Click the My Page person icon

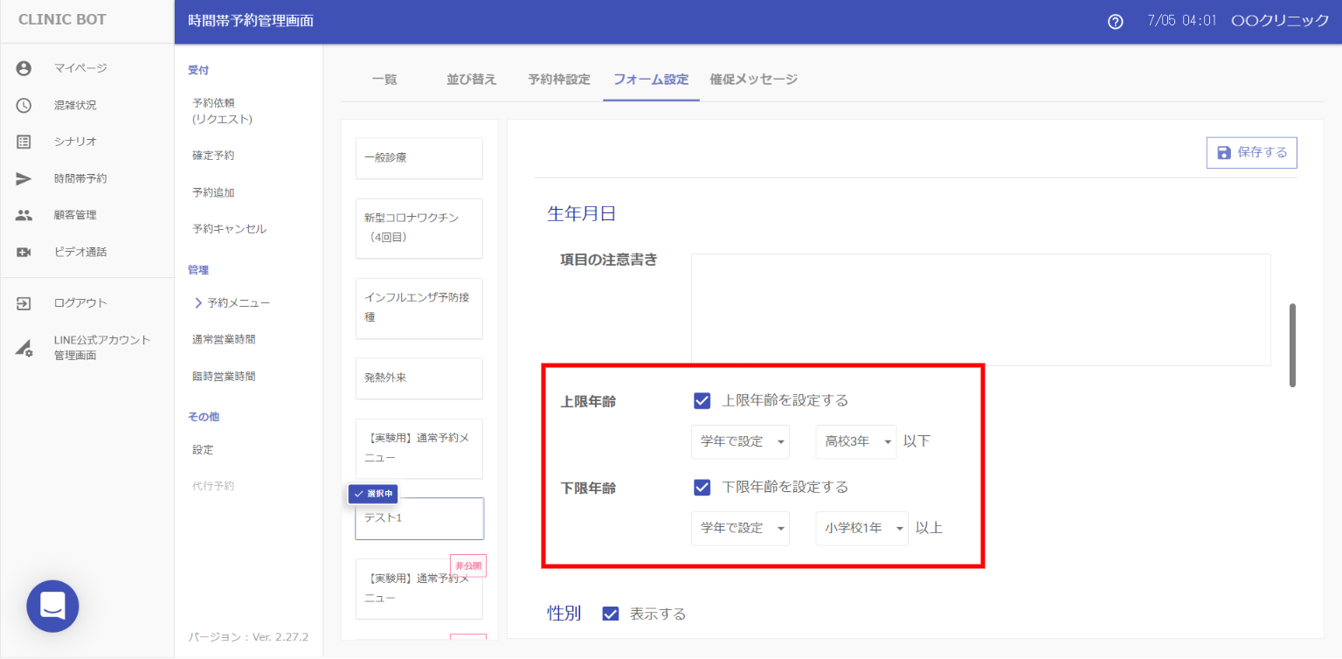[x=24, y=68]
